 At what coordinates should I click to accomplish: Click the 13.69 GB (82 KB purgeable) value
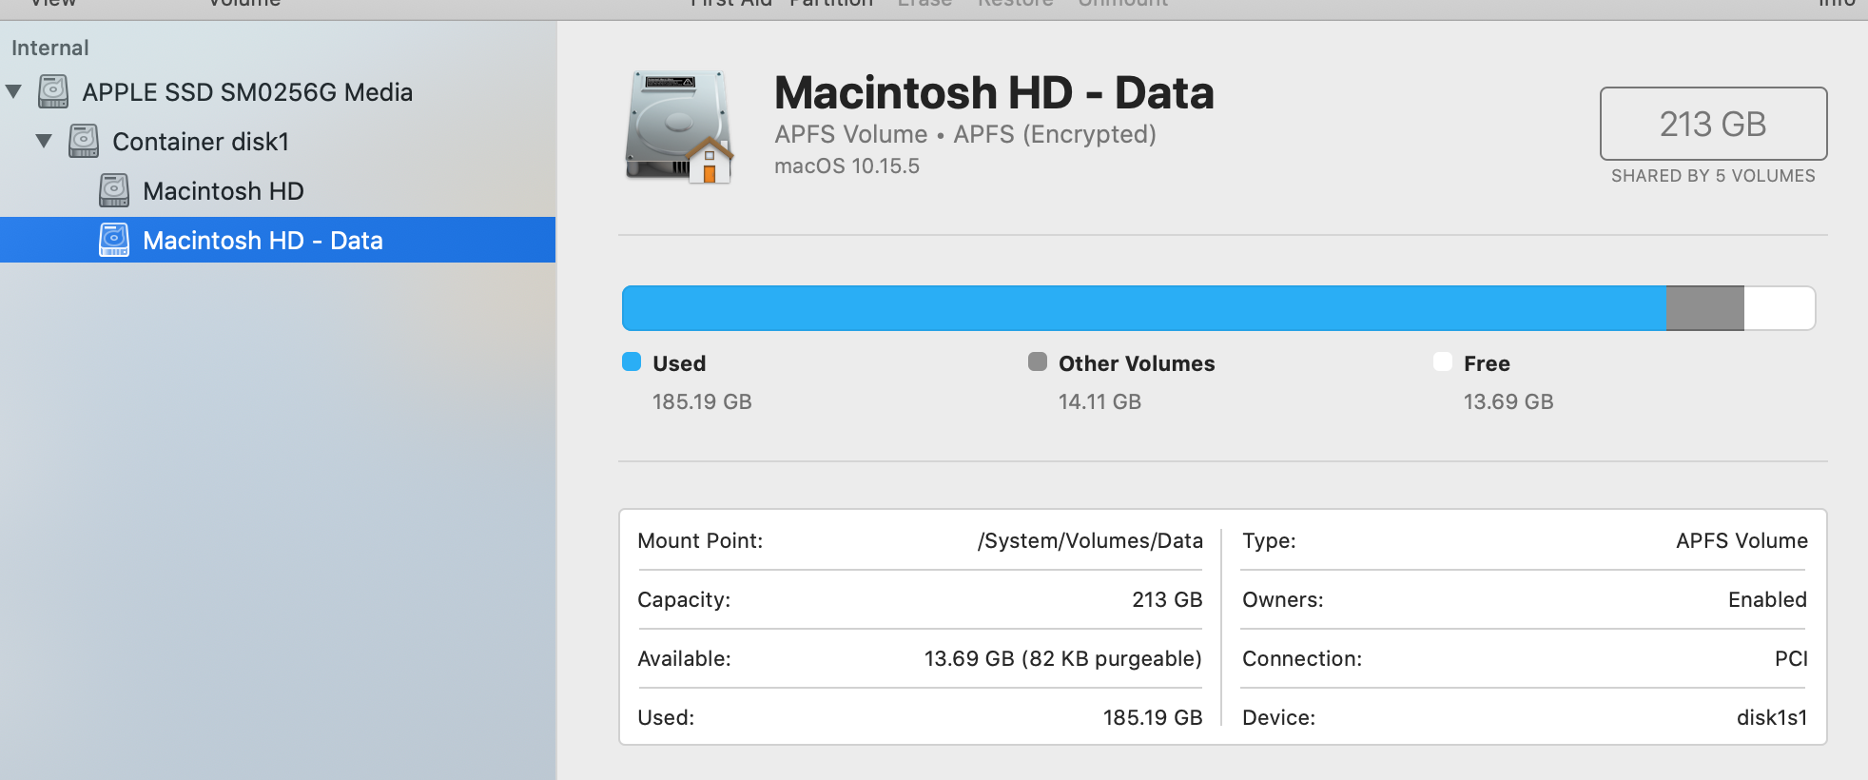pyautogui.click(x=1063, y=659)
